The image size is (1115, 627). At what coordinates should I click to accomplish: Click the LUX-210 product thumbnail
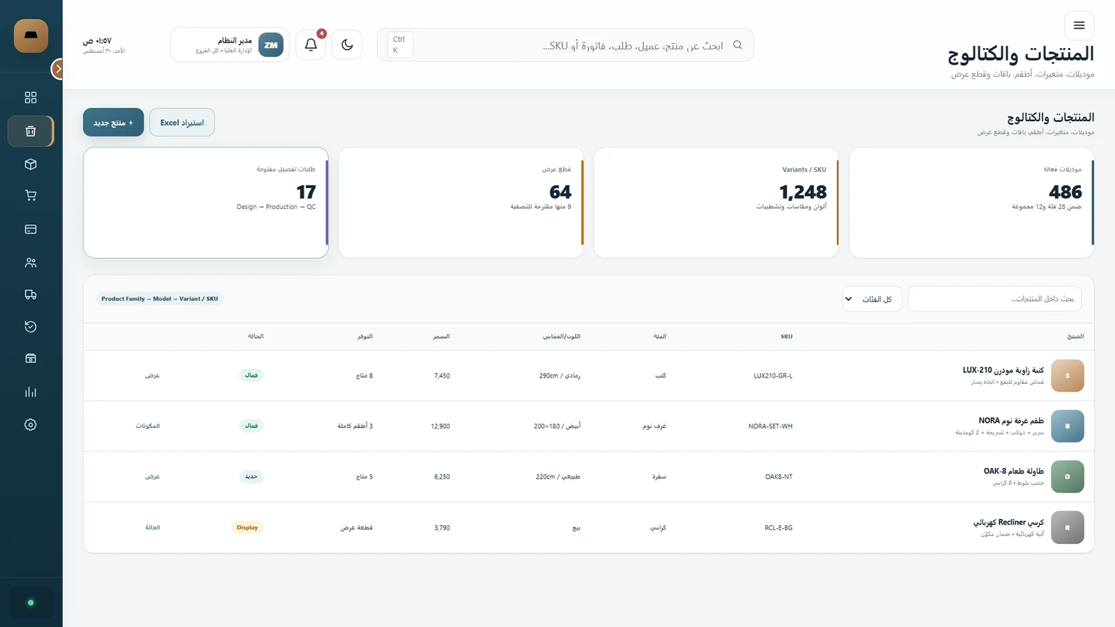point(1068,376)
